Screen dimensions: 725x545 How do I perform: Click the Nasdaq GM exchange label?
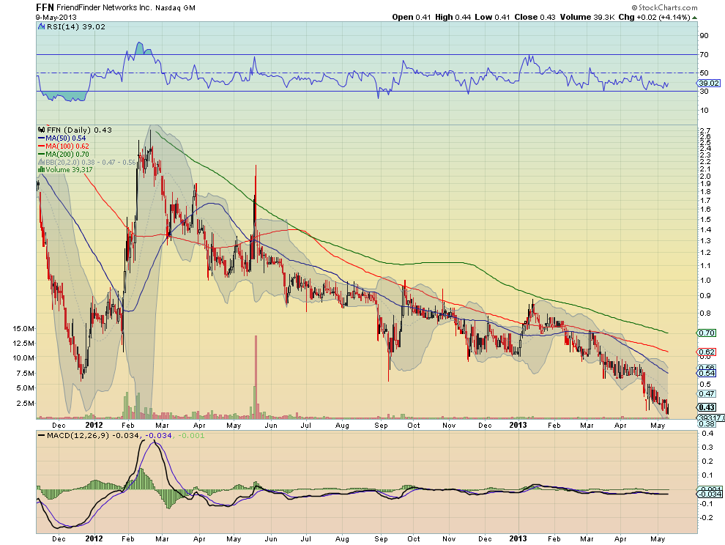(x=175, y=8)
